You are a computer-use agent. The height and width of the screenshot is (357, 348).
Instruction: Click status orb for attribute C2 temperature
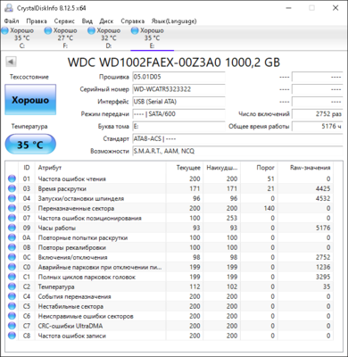12,286
